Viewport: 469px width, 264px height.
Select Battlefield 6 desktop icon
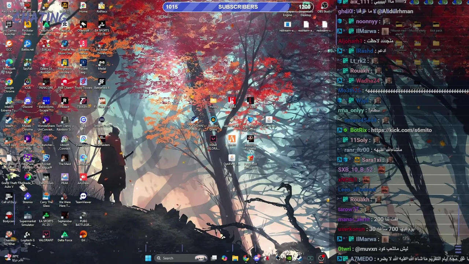(x=102, y=84)
